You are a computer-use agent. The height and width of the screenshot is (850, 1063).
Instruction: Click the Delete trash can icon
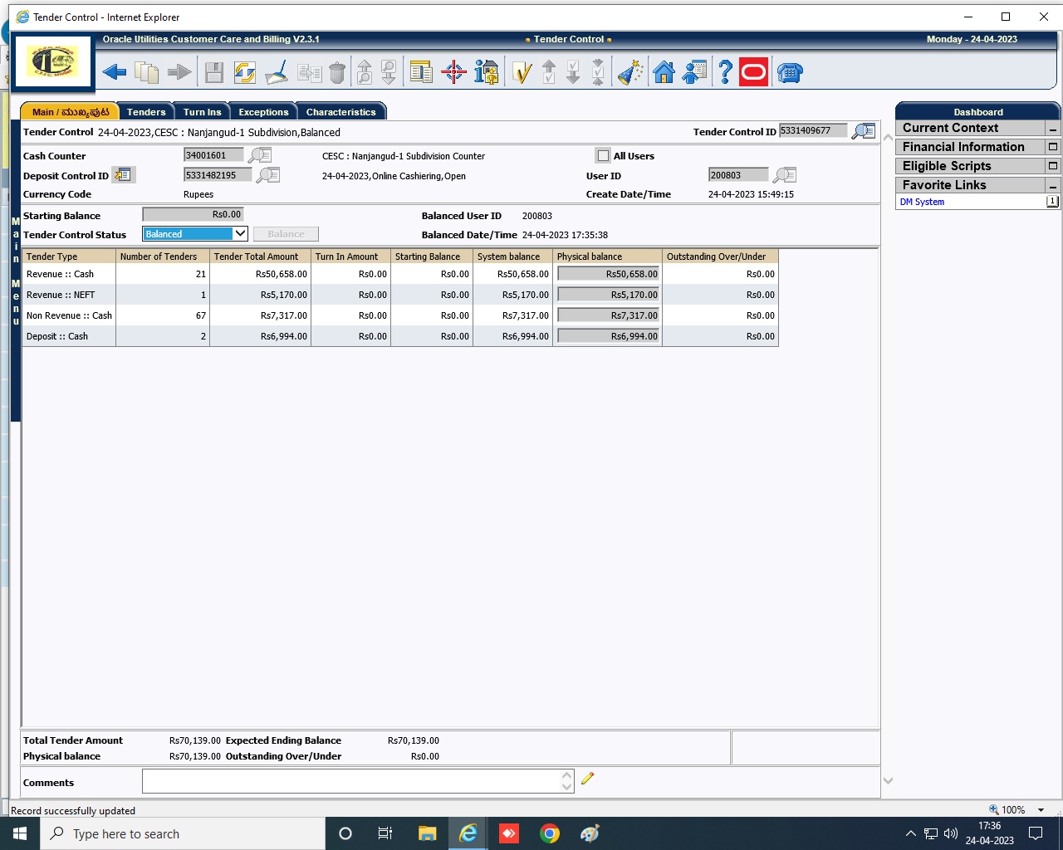click(337, 73)
